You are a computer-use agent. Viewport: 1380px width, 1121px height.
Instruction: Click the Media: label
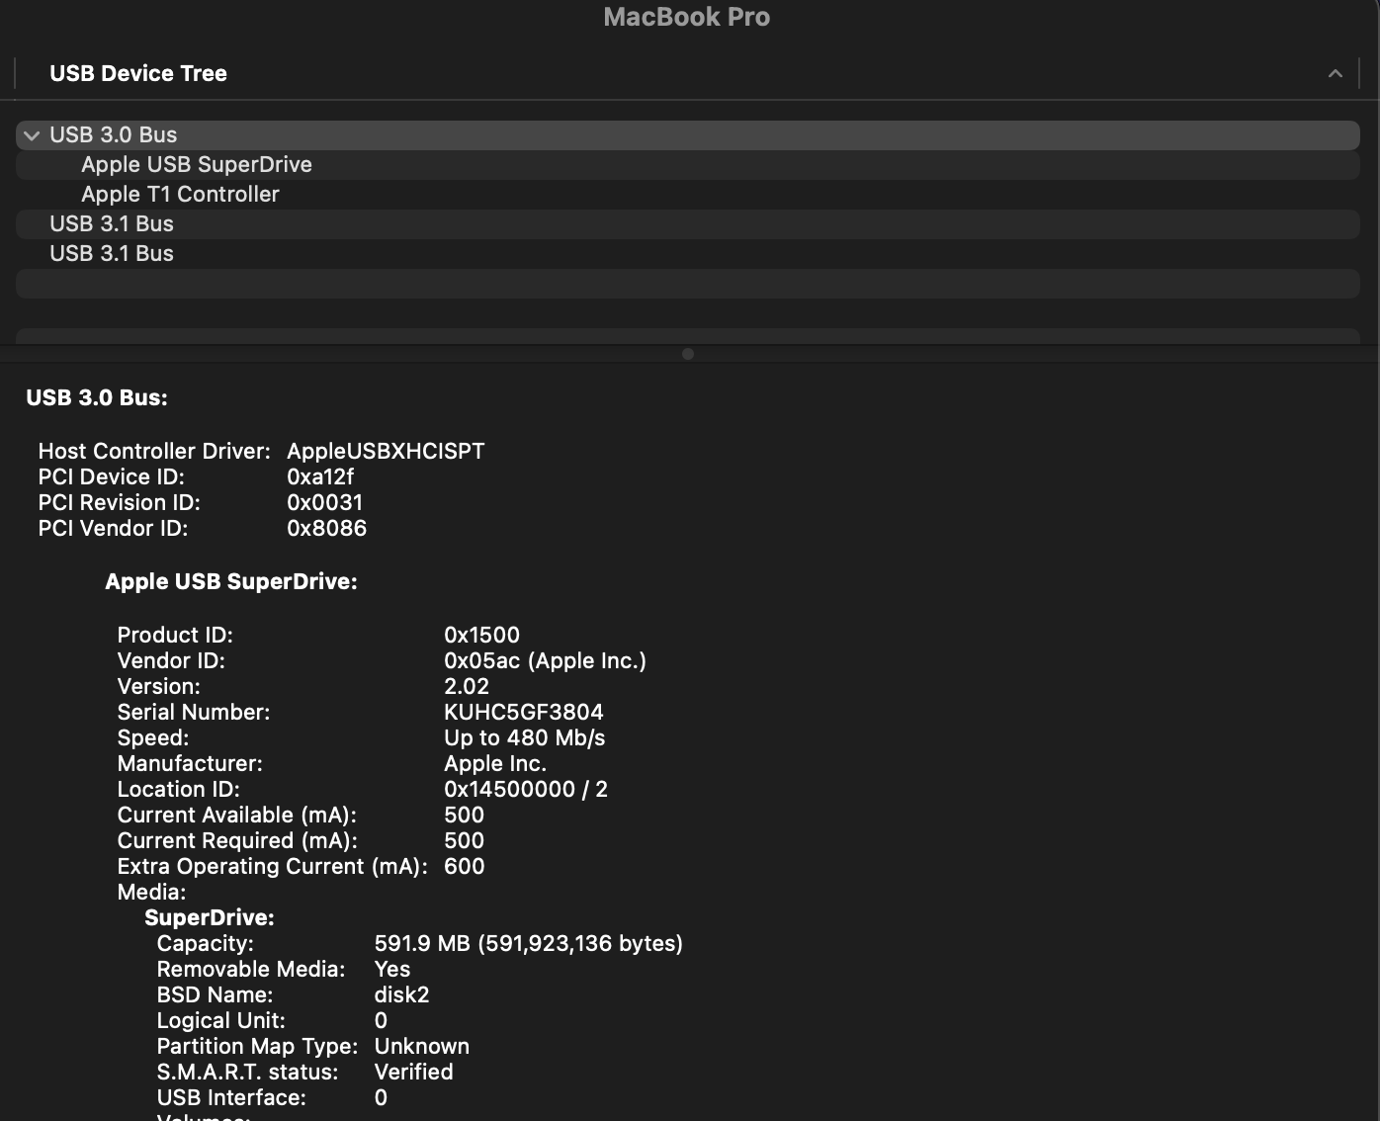tap(151, 892)
